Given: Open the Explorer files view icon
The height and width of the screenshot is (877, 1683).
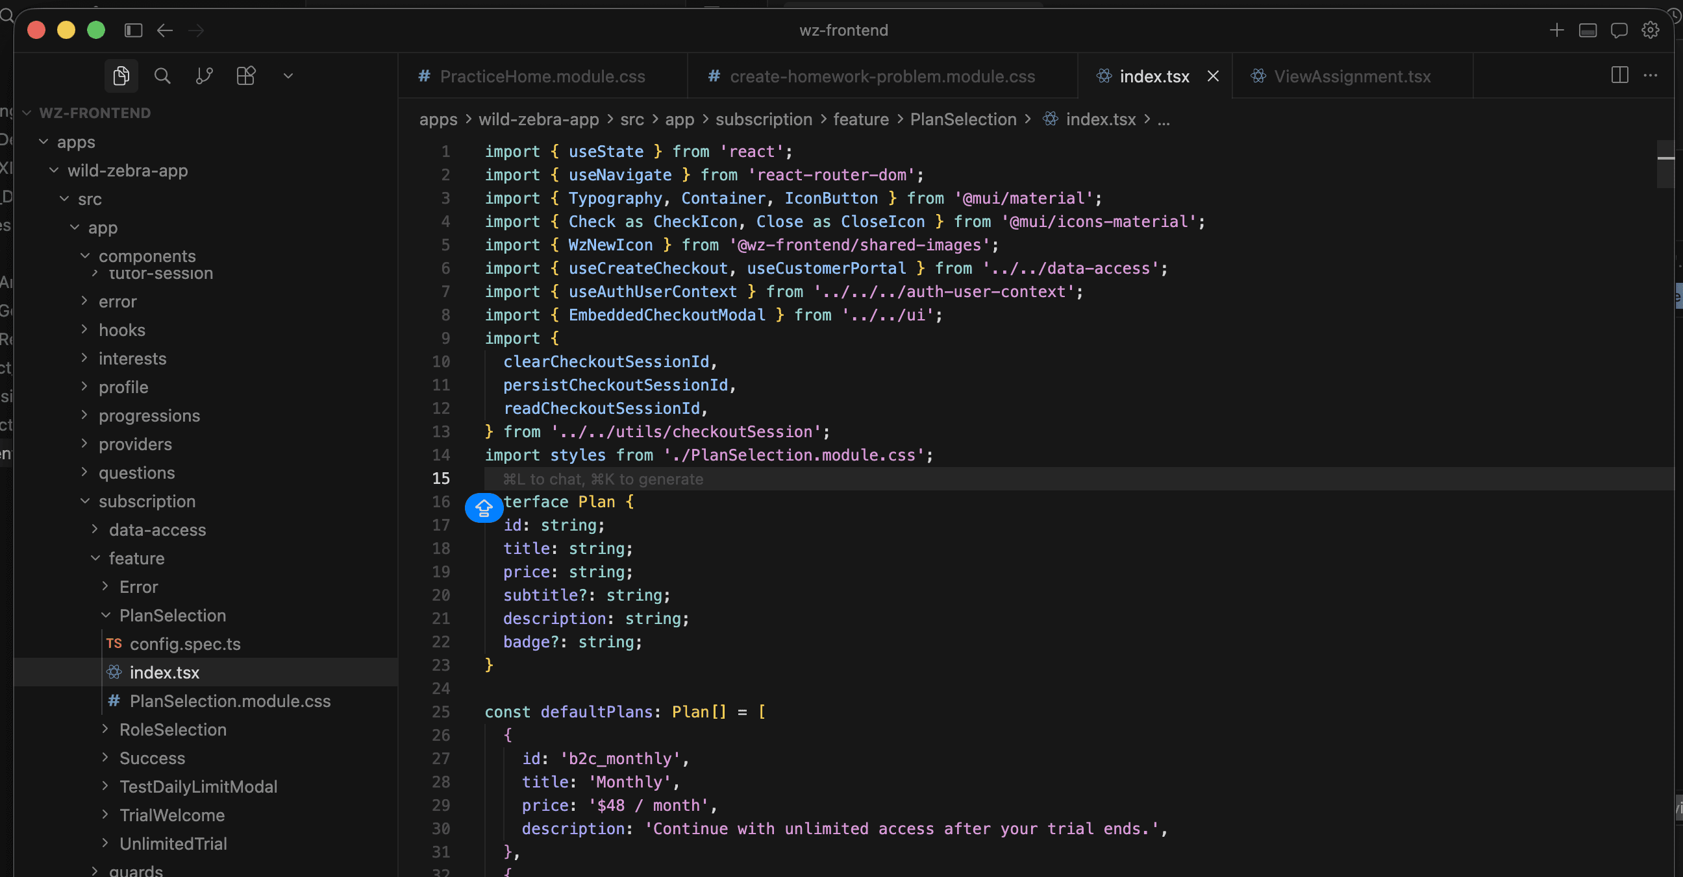Looking at the screenshot, I should pos(121,77).
